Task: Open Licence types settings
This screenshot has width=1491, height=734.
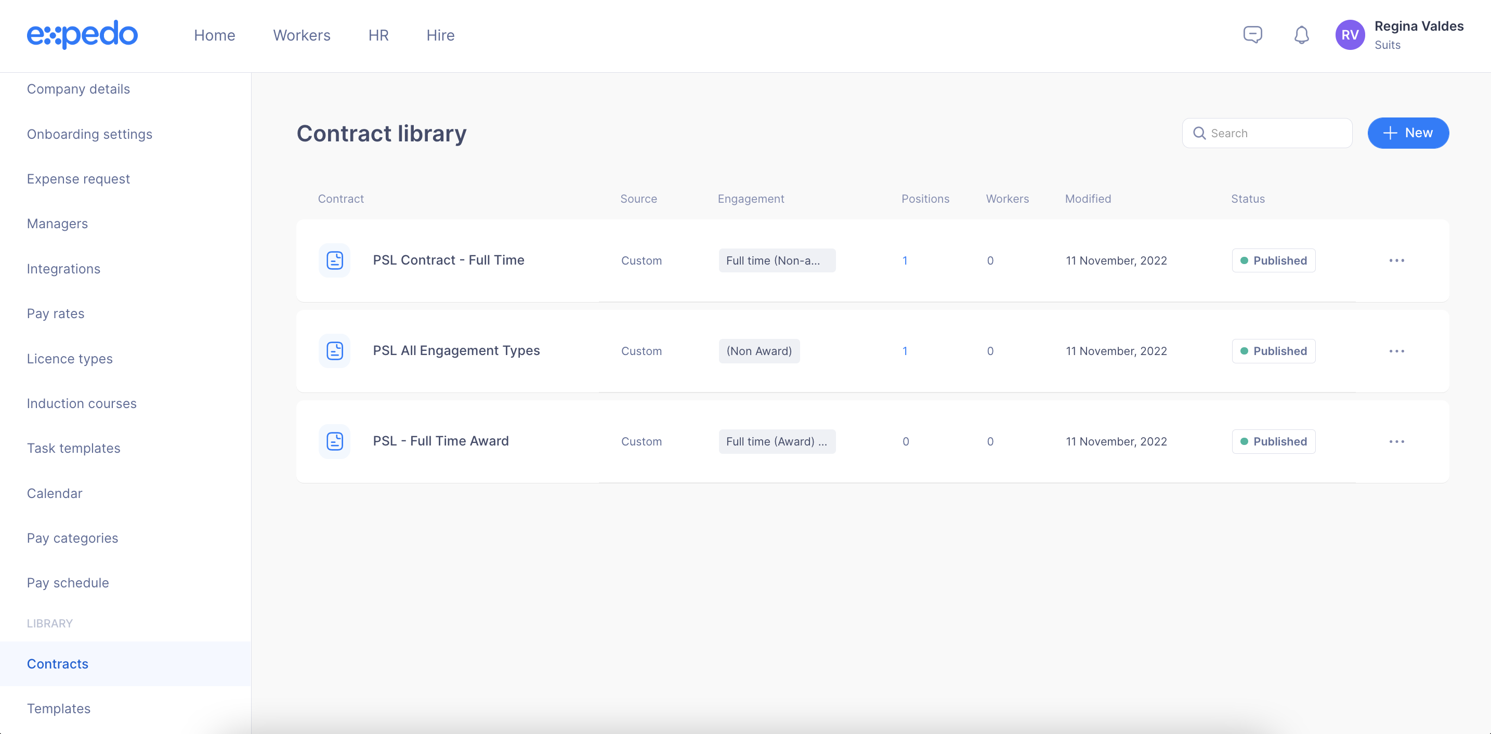Action: (70, 359)
